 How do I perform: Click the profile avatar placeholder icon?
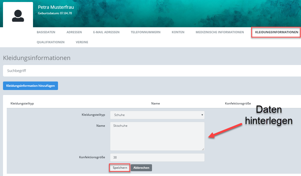coord(18,16)
